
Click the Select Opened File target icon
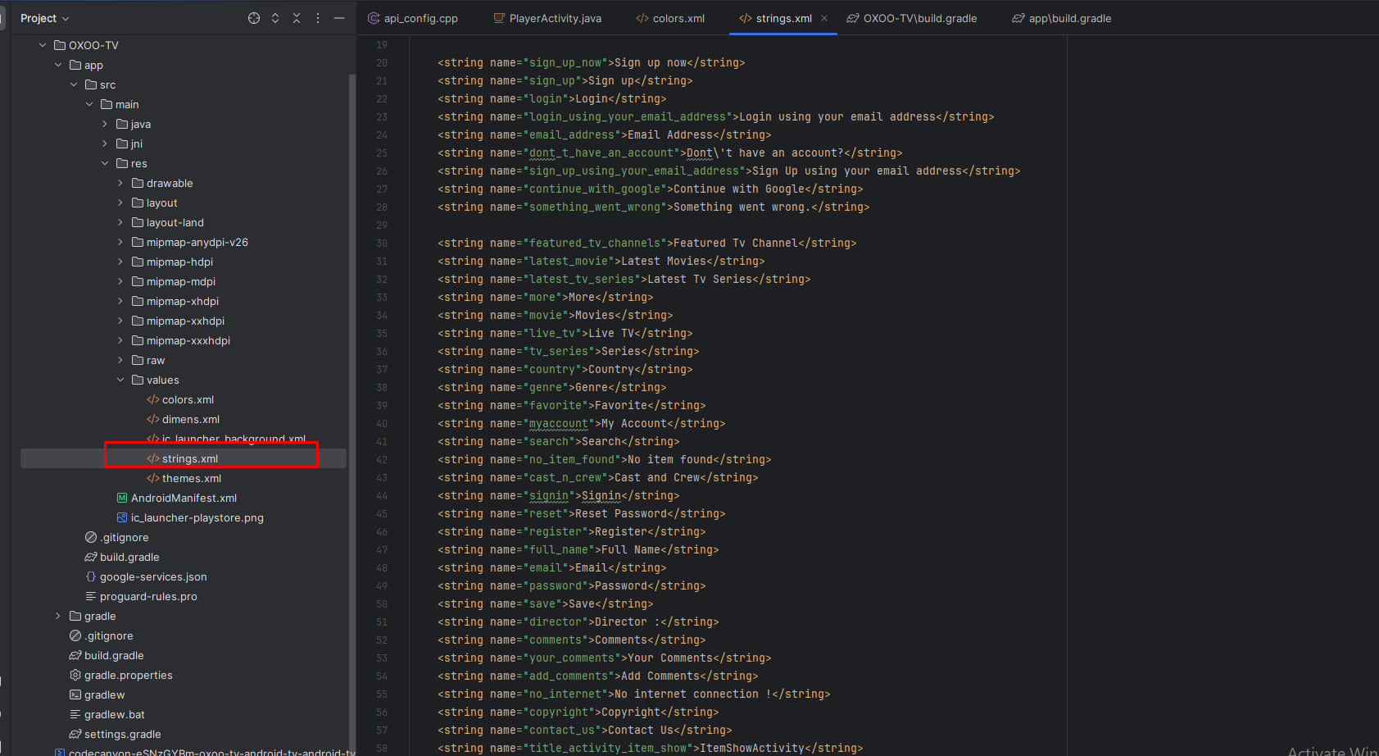pos(254,18)
